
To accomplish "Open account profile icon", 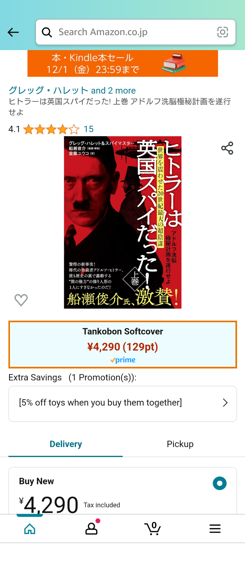I will point(92,529).
